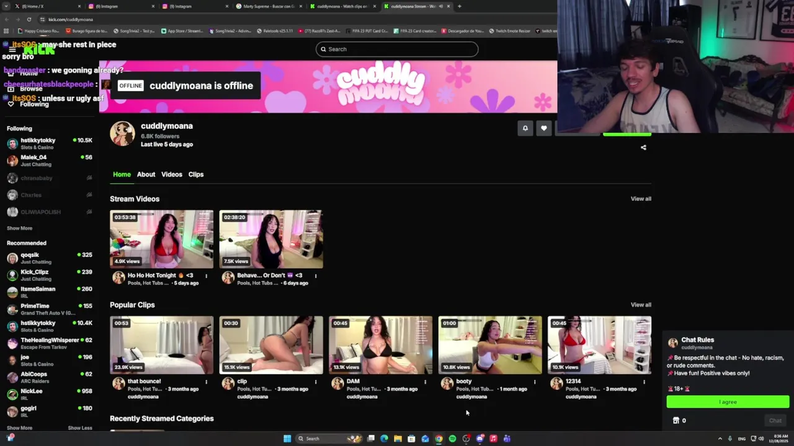Open Twitch Emote Resizer bookmark

pos(509,31)
